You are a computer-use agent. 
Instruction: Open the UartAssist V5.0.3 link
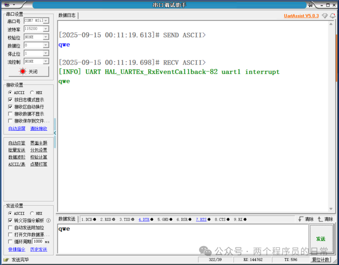(301, 16)
